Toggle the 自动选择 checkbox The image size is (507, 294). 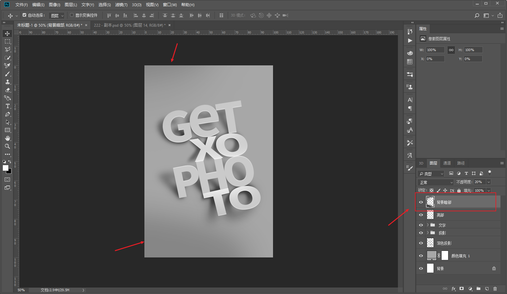(24, 15)
